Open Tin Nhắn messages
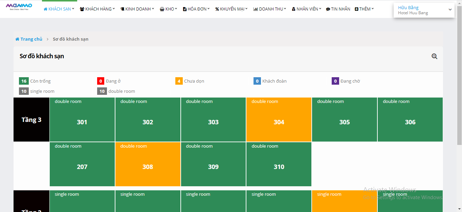 pyautogui.click(x=338, y=9)
